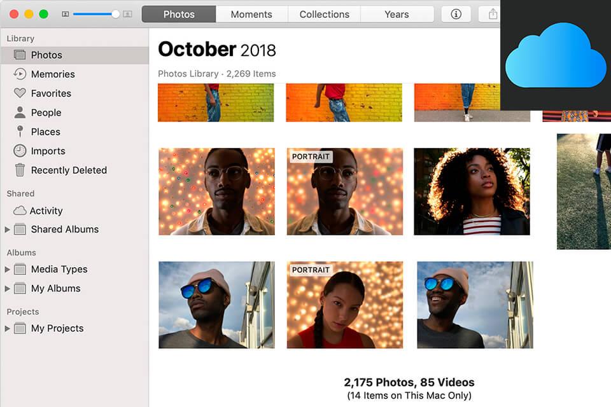
Task: Click the Media Types folder icon
Action: point(20,269)
